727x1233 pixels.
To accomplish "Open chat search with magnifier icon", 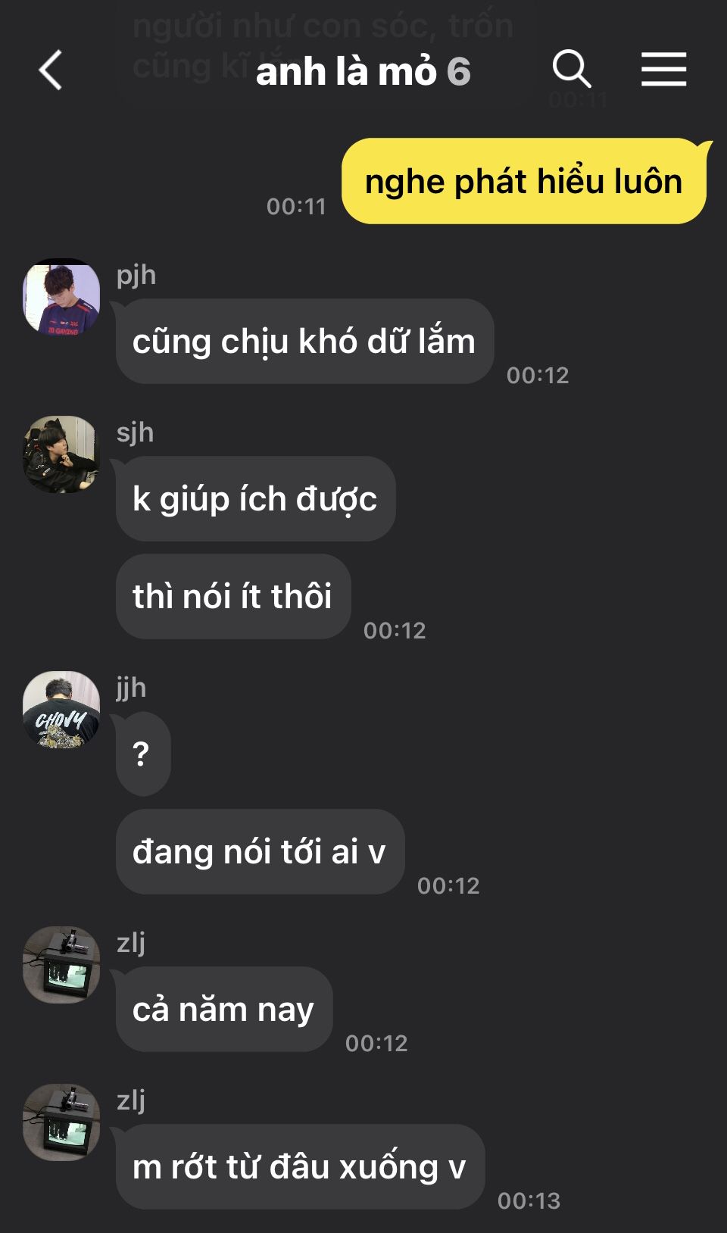I will pos(572,70).
